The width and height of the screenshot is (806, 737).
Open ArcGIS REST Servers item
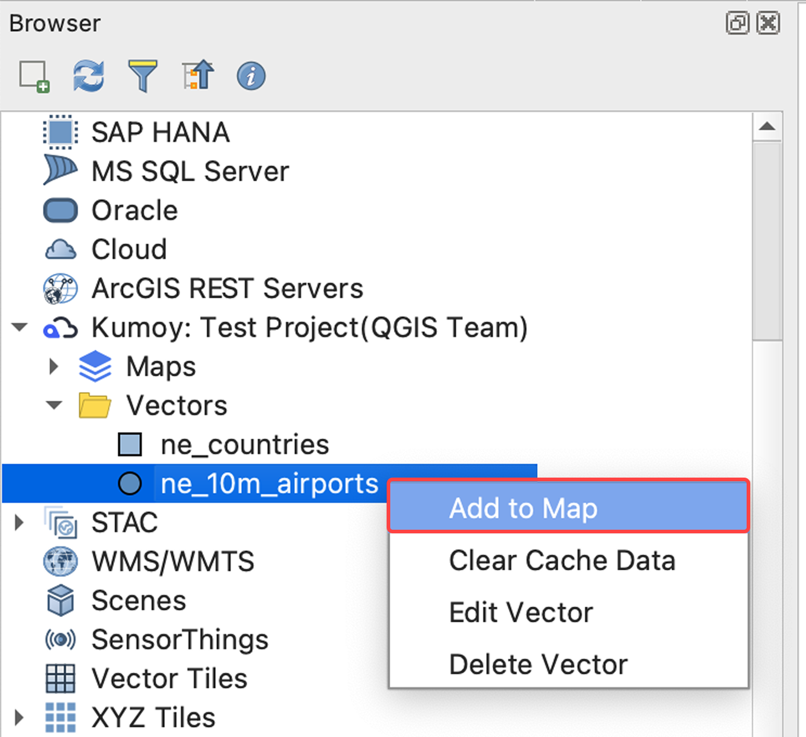click(x=227, y=288)
